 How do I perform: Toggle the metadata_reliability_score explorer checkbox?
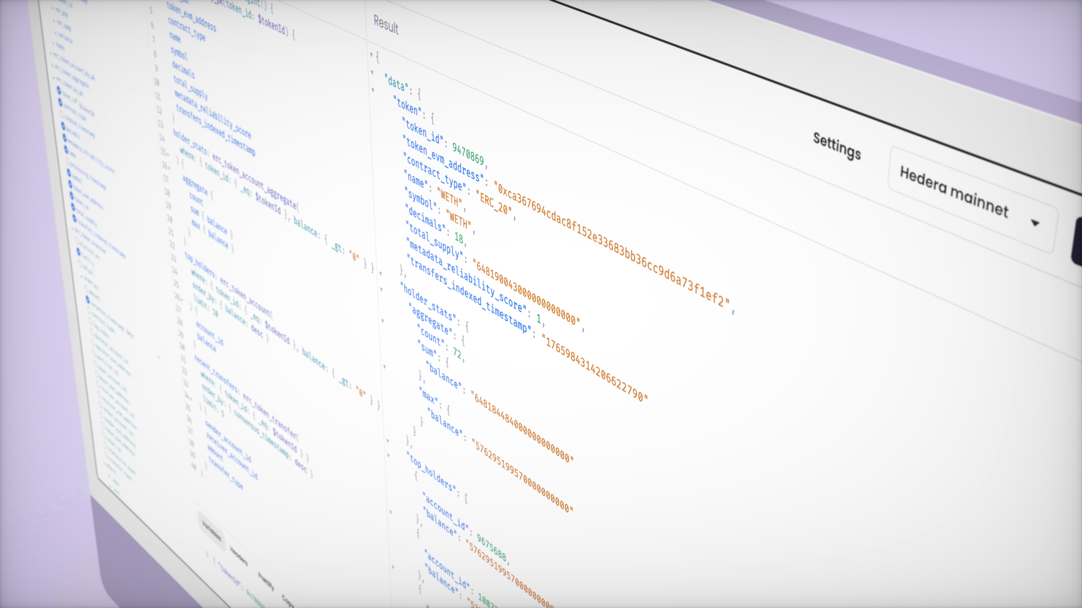point(64,138)
